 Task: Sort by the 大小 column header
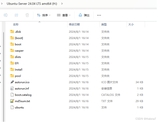(131, 24)
